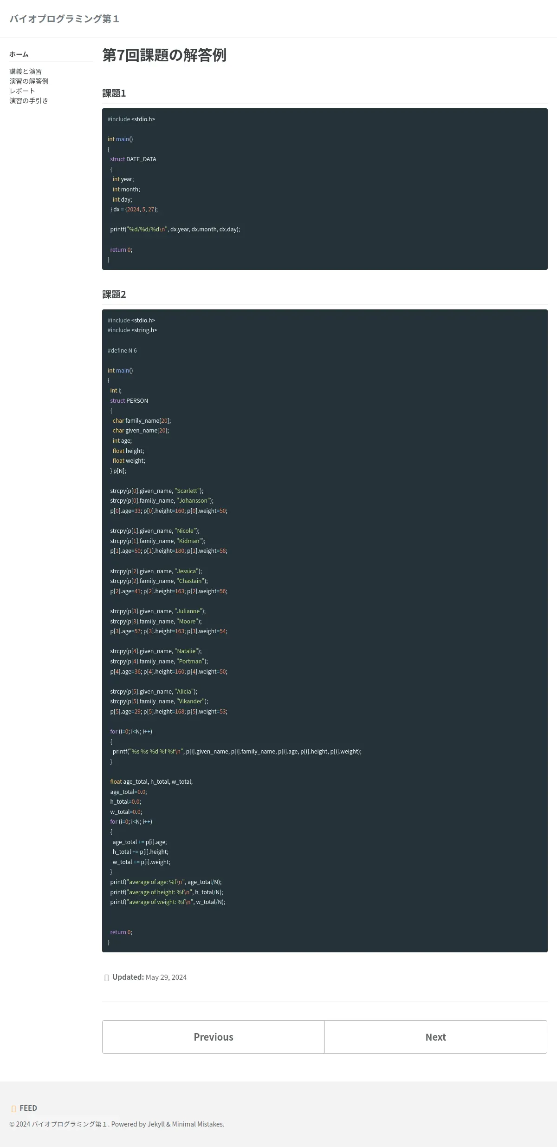Click the 第7回課題の解答例 page title
The height and width of the screenshot is (1147, 557).
(164, 55)
